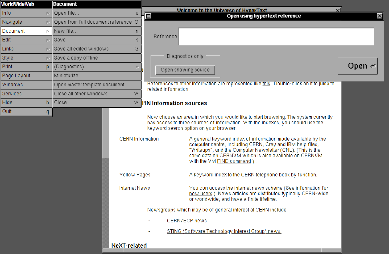Click the document window horizontal scrollbar
This screenshot has height=254, width=389.
[x=222, y=251]
